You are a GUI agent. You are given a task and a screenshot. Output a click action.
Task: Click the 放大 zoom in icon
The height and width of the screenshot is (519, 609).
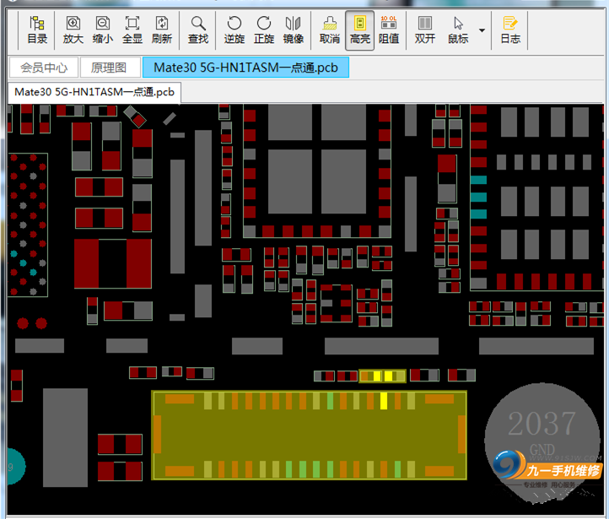click(73, 30)
